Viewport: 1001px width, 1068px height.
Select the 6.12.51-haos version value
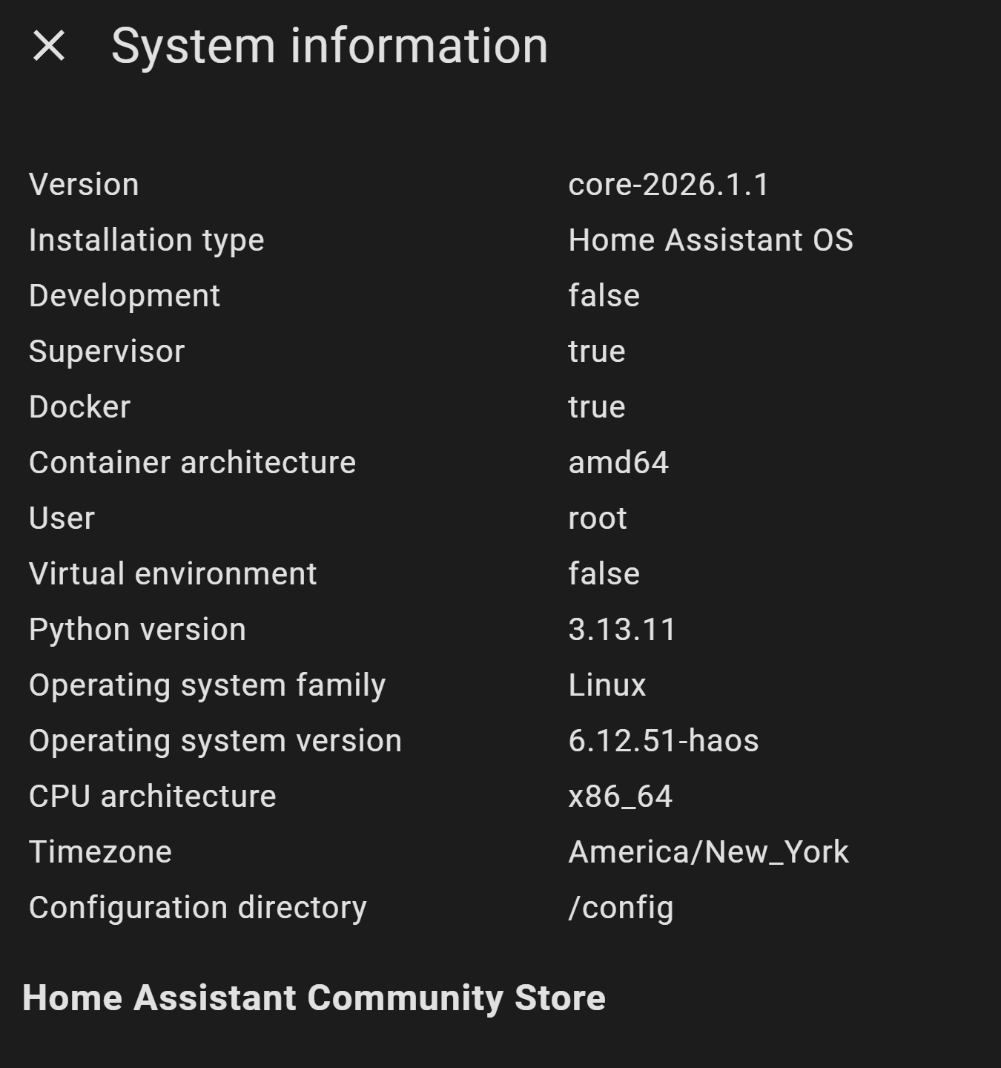coord(663,741)
